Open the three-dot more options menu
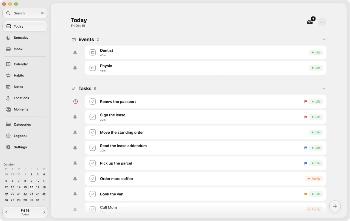The image size is (350, 221). 322,22
